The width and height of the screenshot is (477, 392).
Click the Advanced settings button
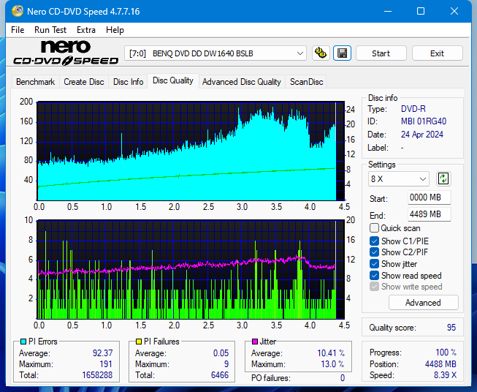point(423,303)
